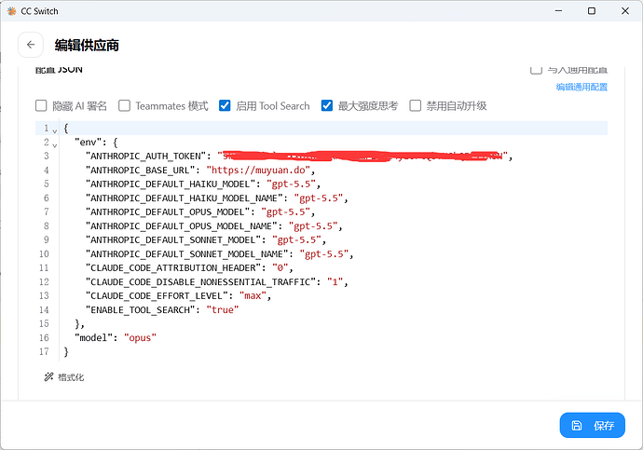Click the CLAUDE_CODE_DISABLE_NONESSENTIAL_TRAFFIC value "1"
Screen dimensions: 643x450
click(x=335, y=282)
